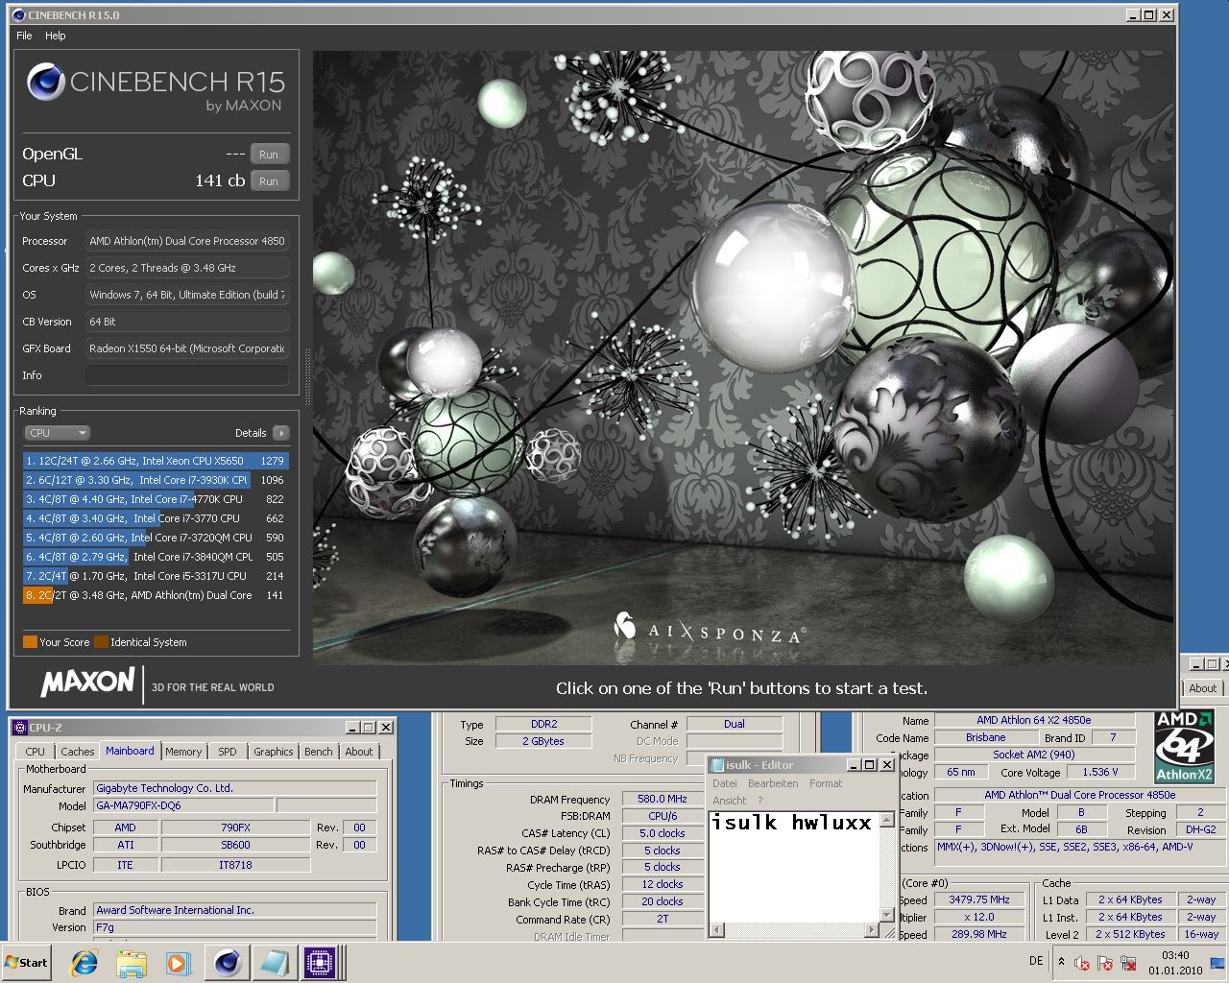Select ranking entry Intel Core i7-3720QM
This screenshot has height=983, width=1229.
point(156,538)
